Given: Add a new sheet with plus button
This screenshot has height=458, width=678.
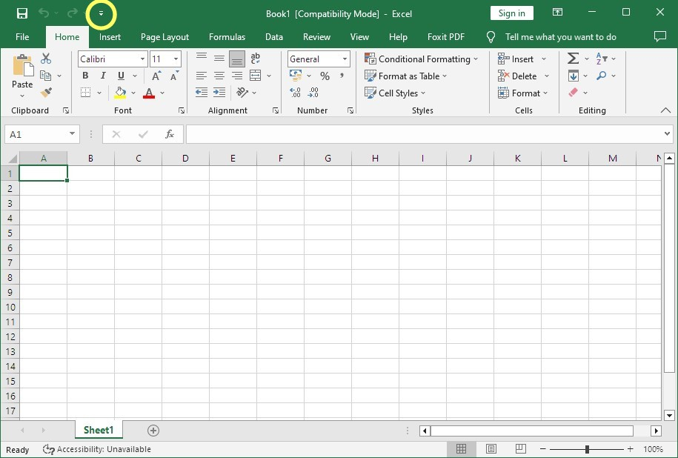Looking at the screenshot, I should pos(153,431).
